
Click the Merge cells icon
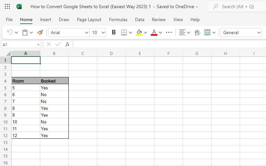(x=208, y=32)
